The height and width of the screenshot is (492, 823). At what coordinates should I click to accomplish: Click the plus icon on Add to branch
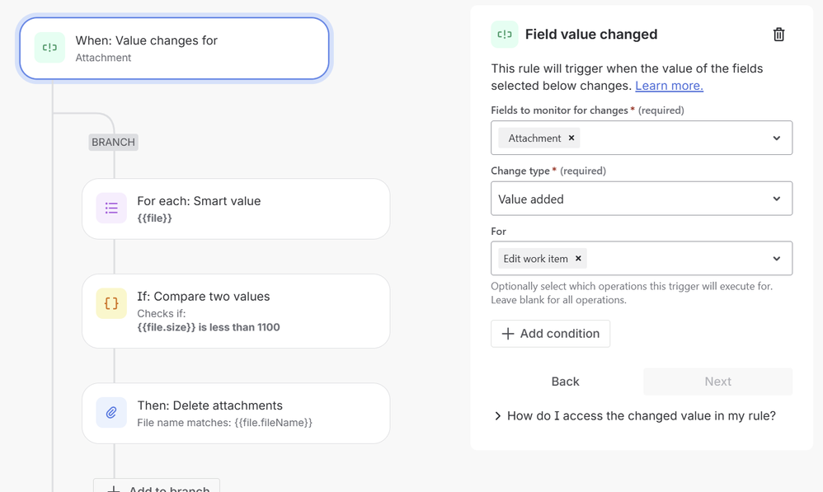click(114, 489)
